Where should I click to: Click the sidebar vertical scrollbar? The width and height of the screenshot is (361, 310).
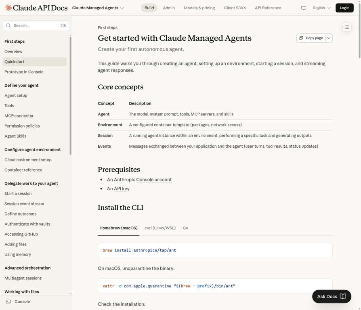pos(71,97)
